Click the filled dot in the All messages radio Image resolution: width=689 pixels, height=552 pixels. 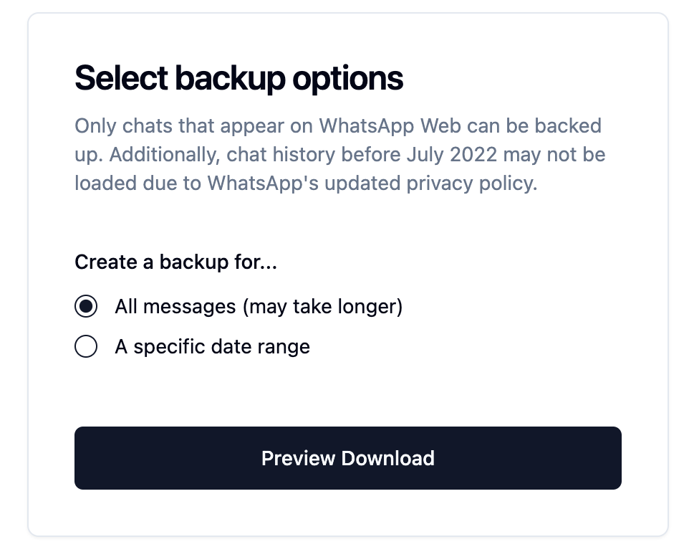(x=86, y=306)
